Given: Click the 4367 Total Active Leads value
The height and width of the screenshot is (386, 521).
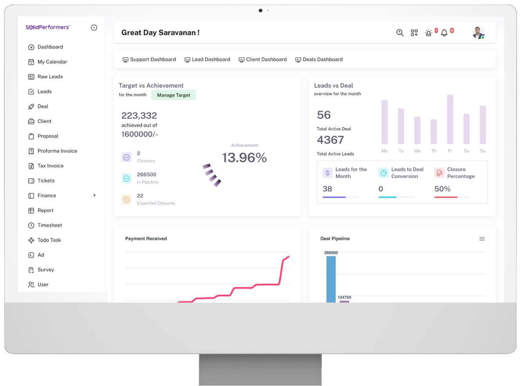Looking at the screenshot, I should pyautogui.click(x=330, y=140).
